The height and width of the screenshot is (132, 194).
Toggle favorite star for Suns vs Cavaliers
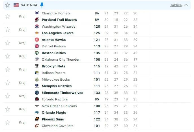click(8, 122)
